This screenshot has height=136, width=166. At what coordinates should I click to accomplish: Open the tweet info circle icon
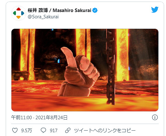155,117
